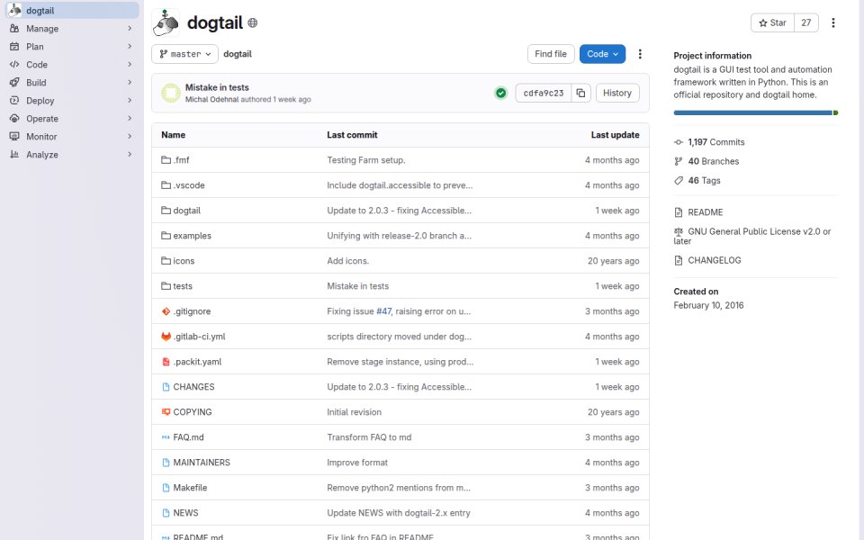Open the NEWS file
Screen dimensions: 864x540
(185, 513)
